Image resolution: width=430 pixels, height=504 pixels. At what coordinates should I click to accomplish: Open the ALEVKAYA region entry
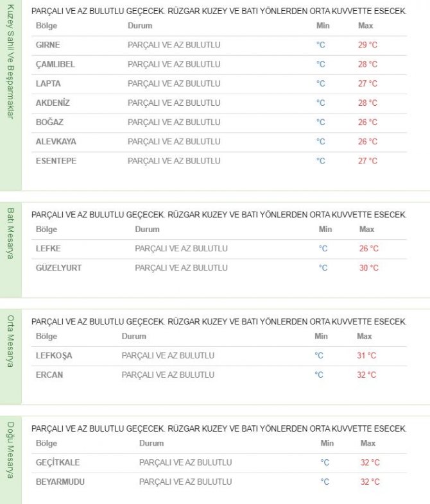tap(56, 141)
